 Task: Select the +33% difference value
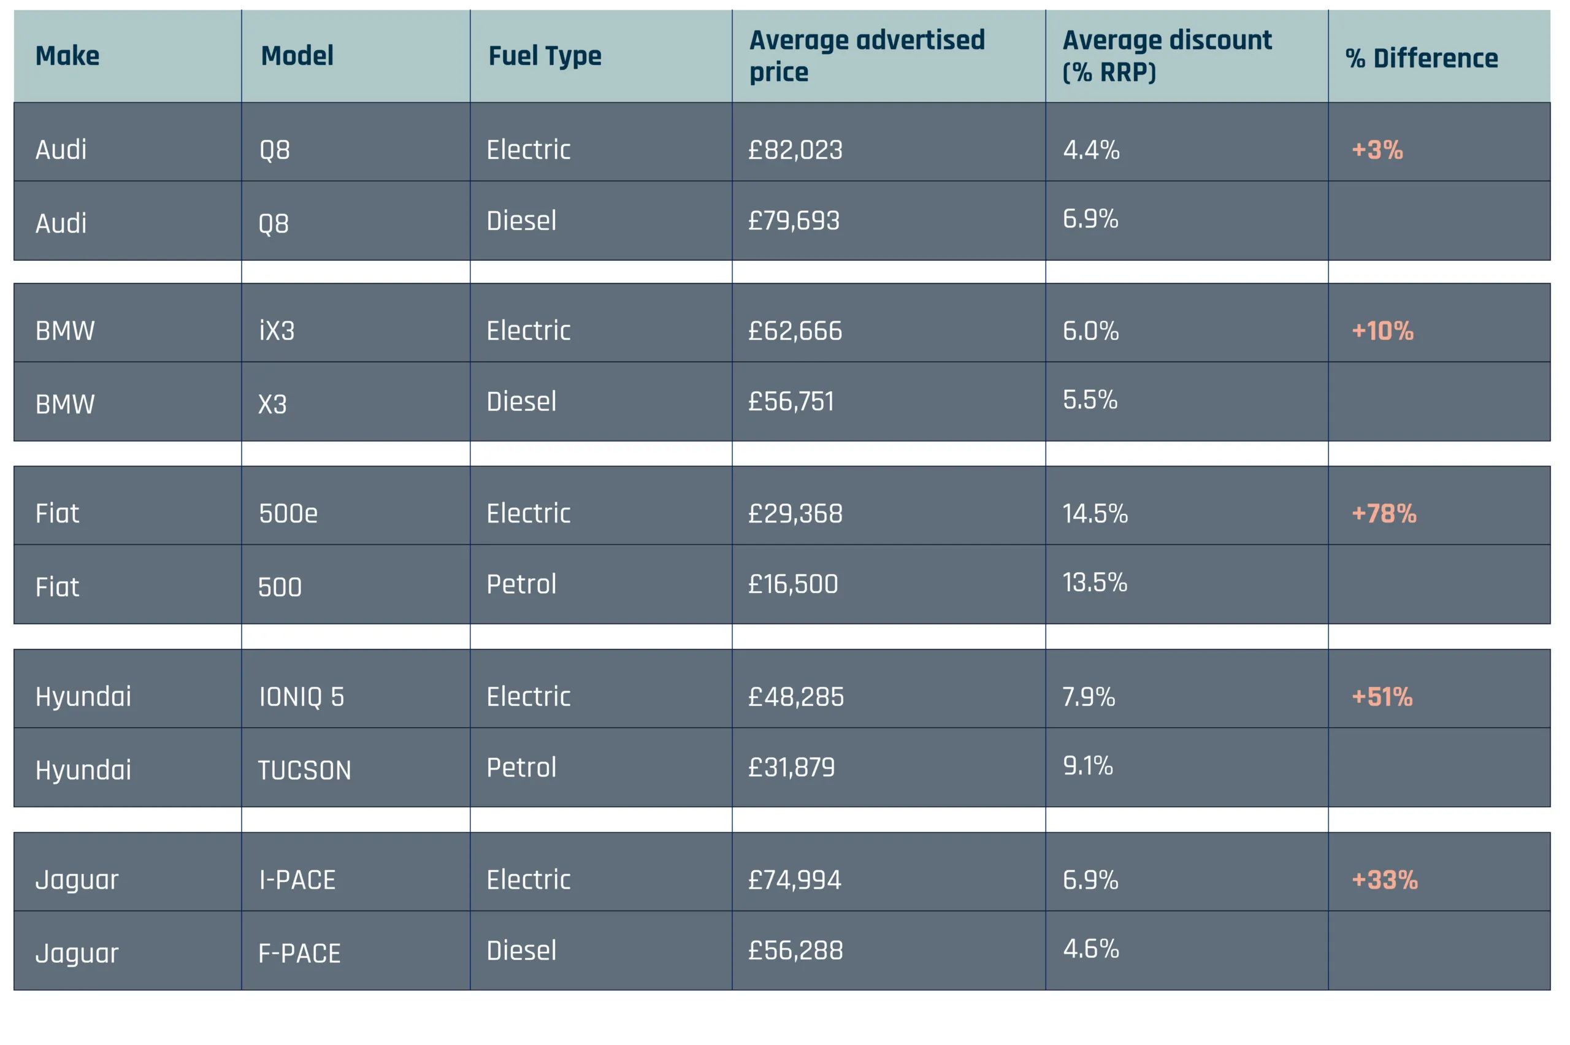click(1384, 879)
